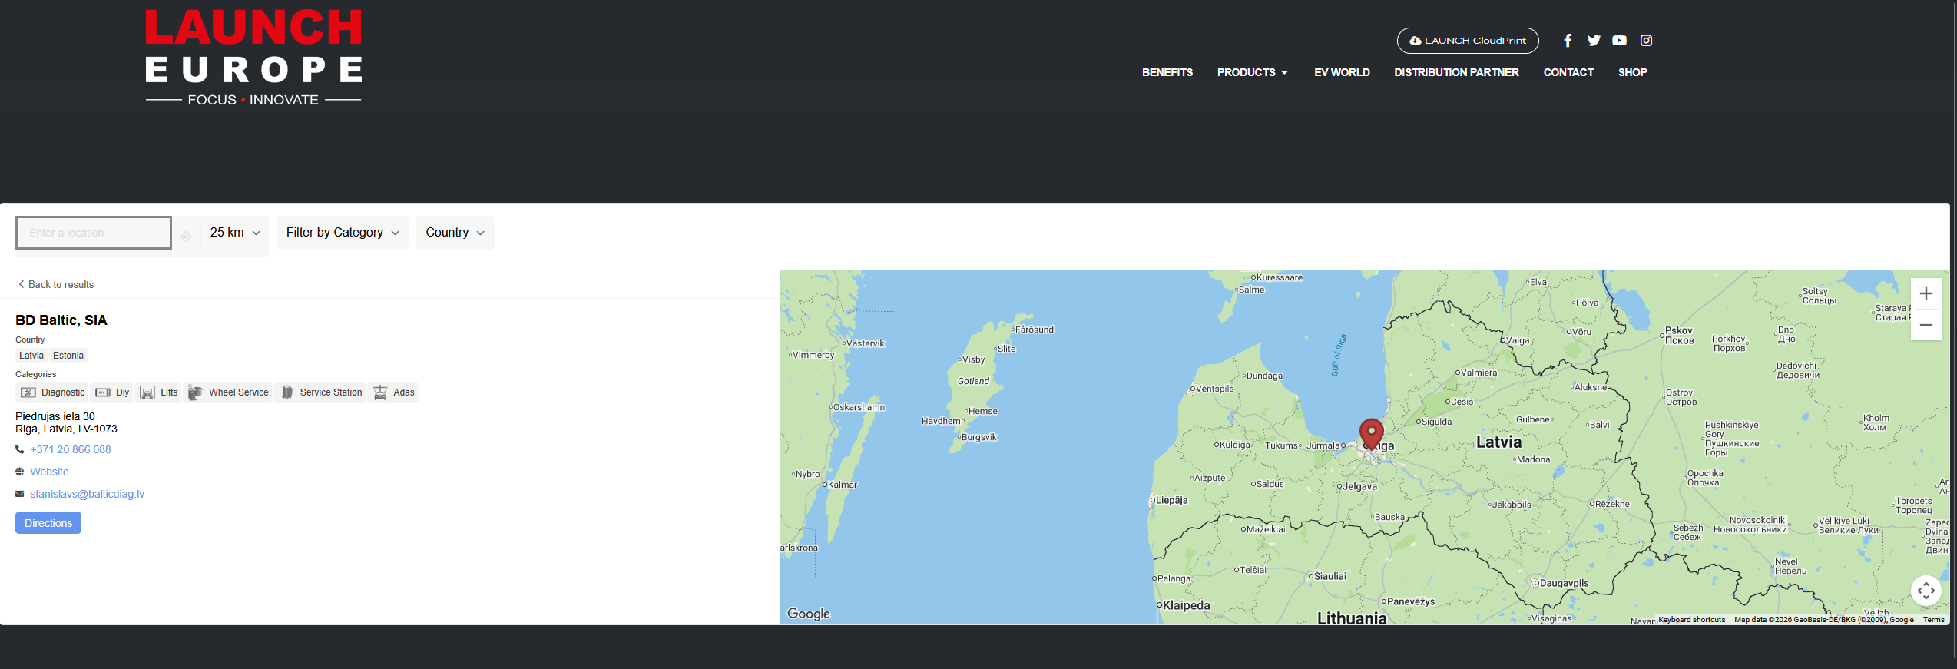Open the EV WORLD menu item
This screenshot has height=669, width=1957.
(1341, 72)
